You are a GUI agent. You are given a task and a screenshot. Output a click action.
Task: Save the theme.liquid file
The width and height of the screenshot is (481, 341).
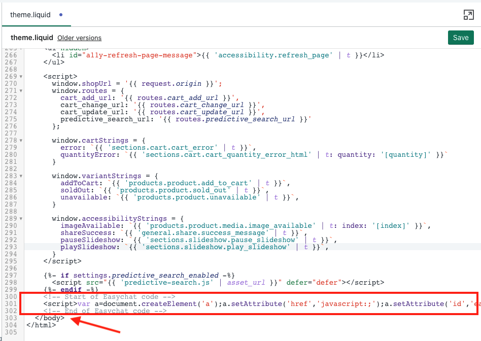461,38
